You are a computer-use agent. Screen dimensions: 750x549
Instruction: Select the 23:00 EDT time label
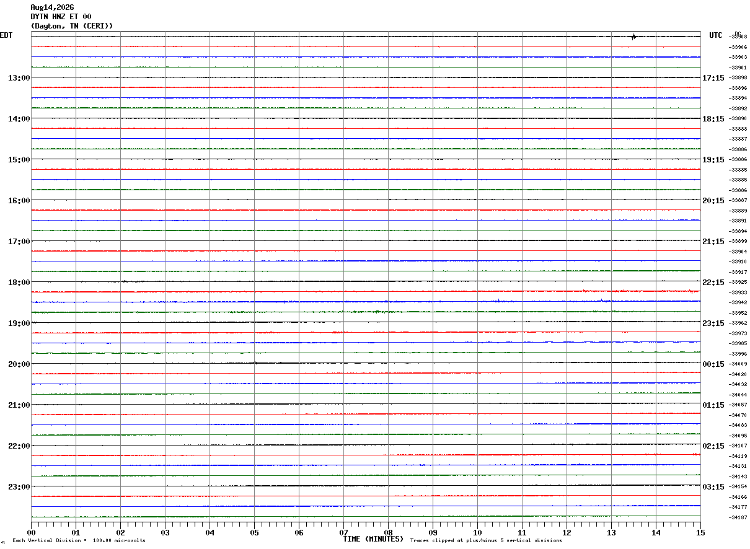click(x=19, y=487)
